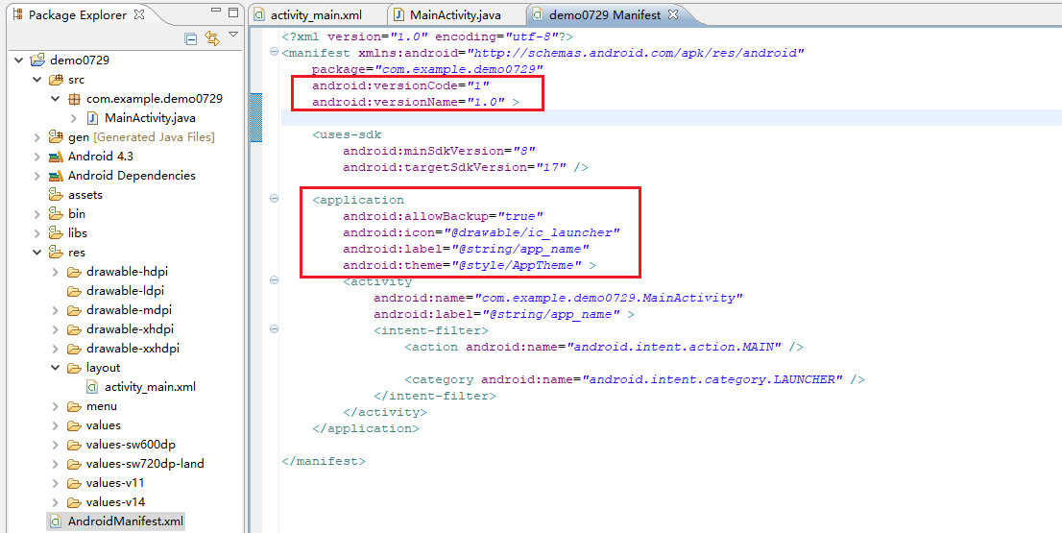The image size is (1062, 533).
Task: Expand the bin folder node
Action: (x=37, y=214)
